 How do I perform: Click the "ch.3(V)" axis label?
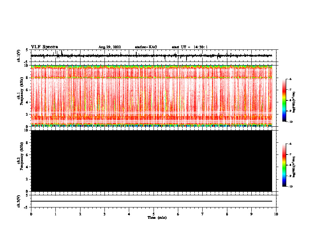[19, 201]
